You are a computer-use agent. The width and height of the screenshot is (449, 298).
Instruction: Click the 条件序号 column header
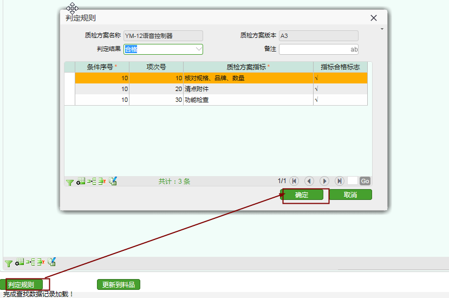(102, 67)
